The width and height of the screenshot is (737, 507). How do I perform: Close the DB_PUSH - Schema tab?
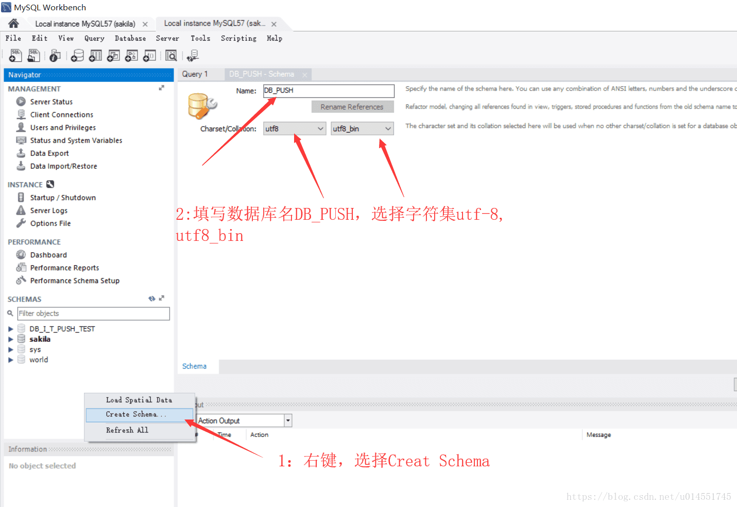(x=304, y=75)
